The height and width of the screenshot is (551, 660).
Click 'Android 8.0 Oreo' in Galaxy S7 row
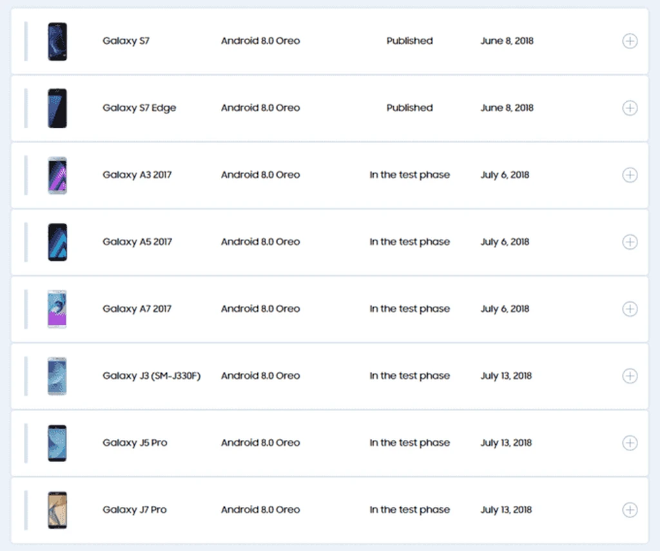point(260,41)
